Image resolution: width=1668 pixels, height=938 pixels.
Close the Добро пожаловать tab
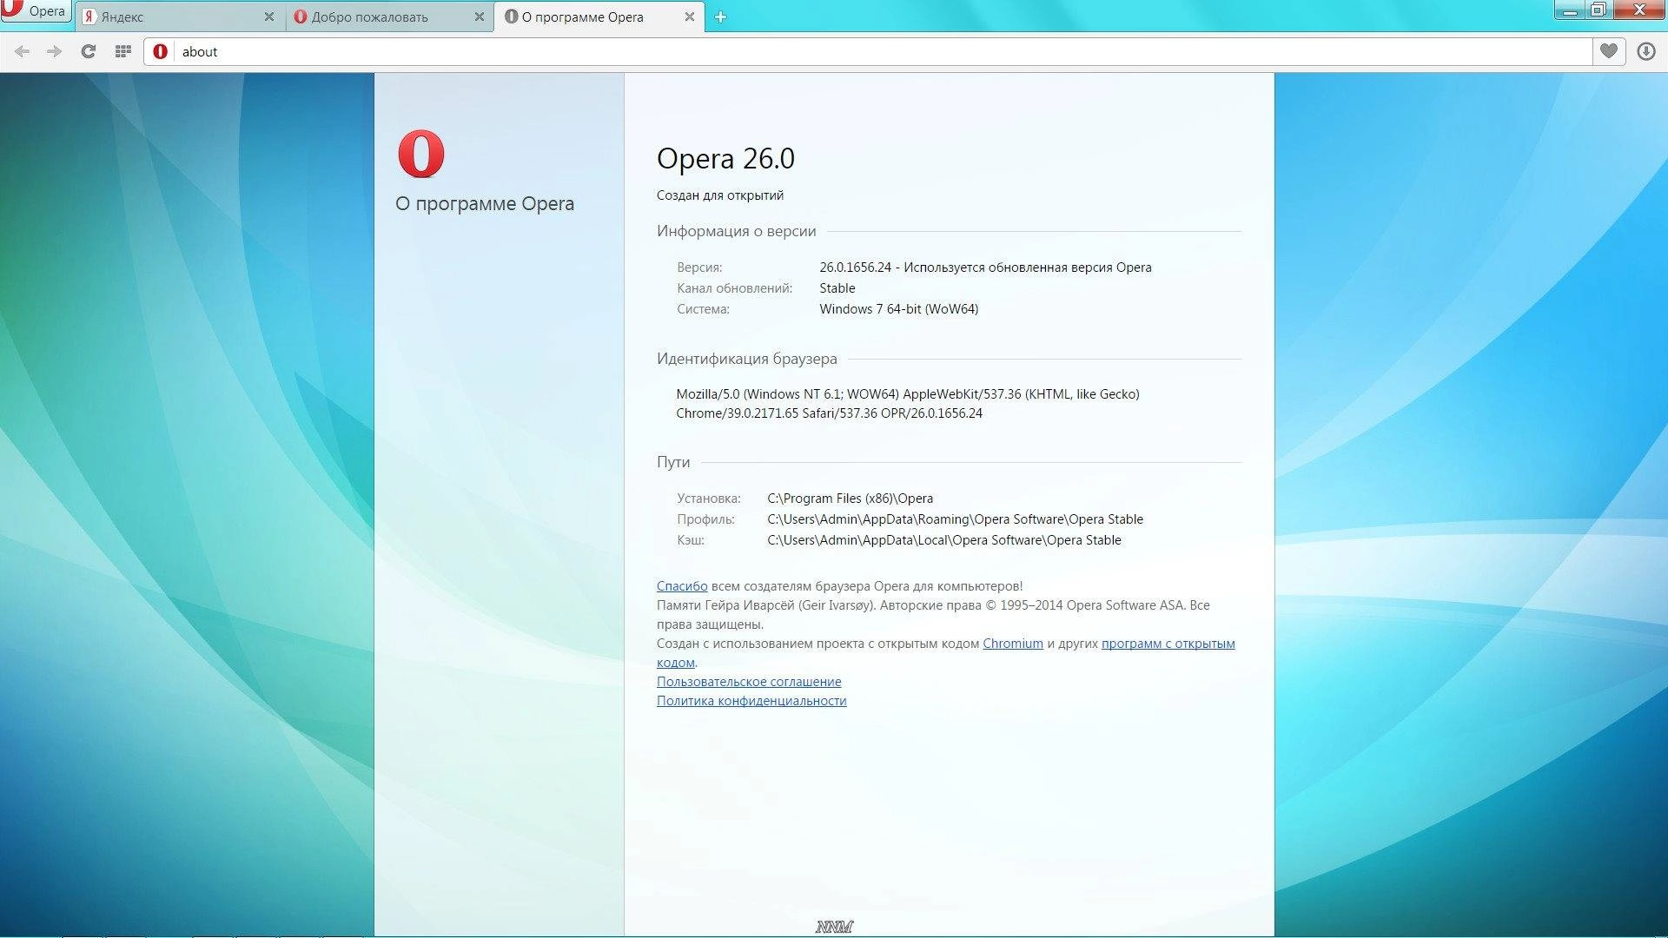click(x=480, y=17)
